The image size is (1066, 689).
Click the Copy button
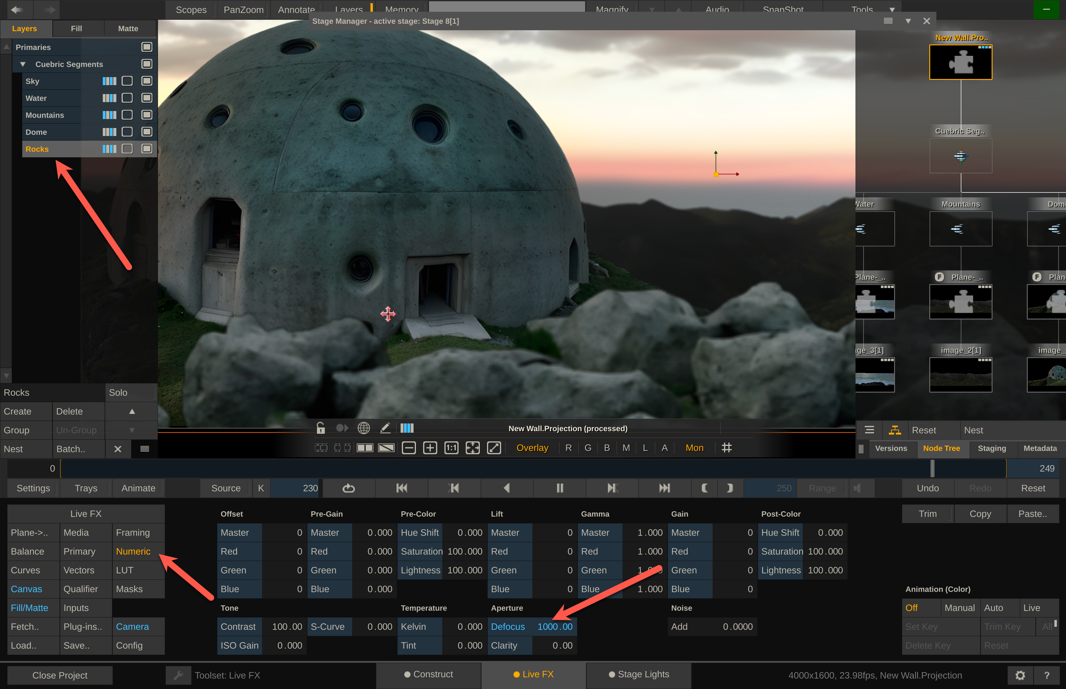tap(980, 514)
